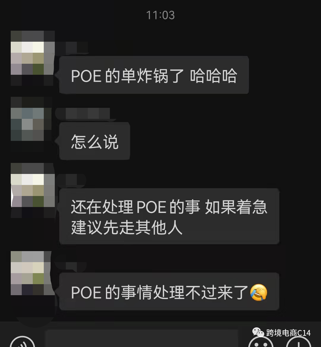
Task: Tap the crying-laughing emoji in last message
Action: pyautogui.click(x=258, y=292)
